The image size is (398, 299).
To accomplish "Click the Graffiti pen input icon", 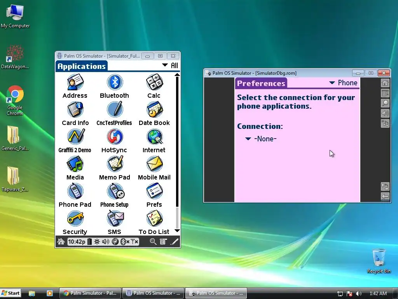I will (x=175, y=241).
